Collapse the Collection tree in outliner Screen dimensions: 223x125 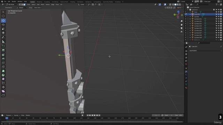click(188, 10)
